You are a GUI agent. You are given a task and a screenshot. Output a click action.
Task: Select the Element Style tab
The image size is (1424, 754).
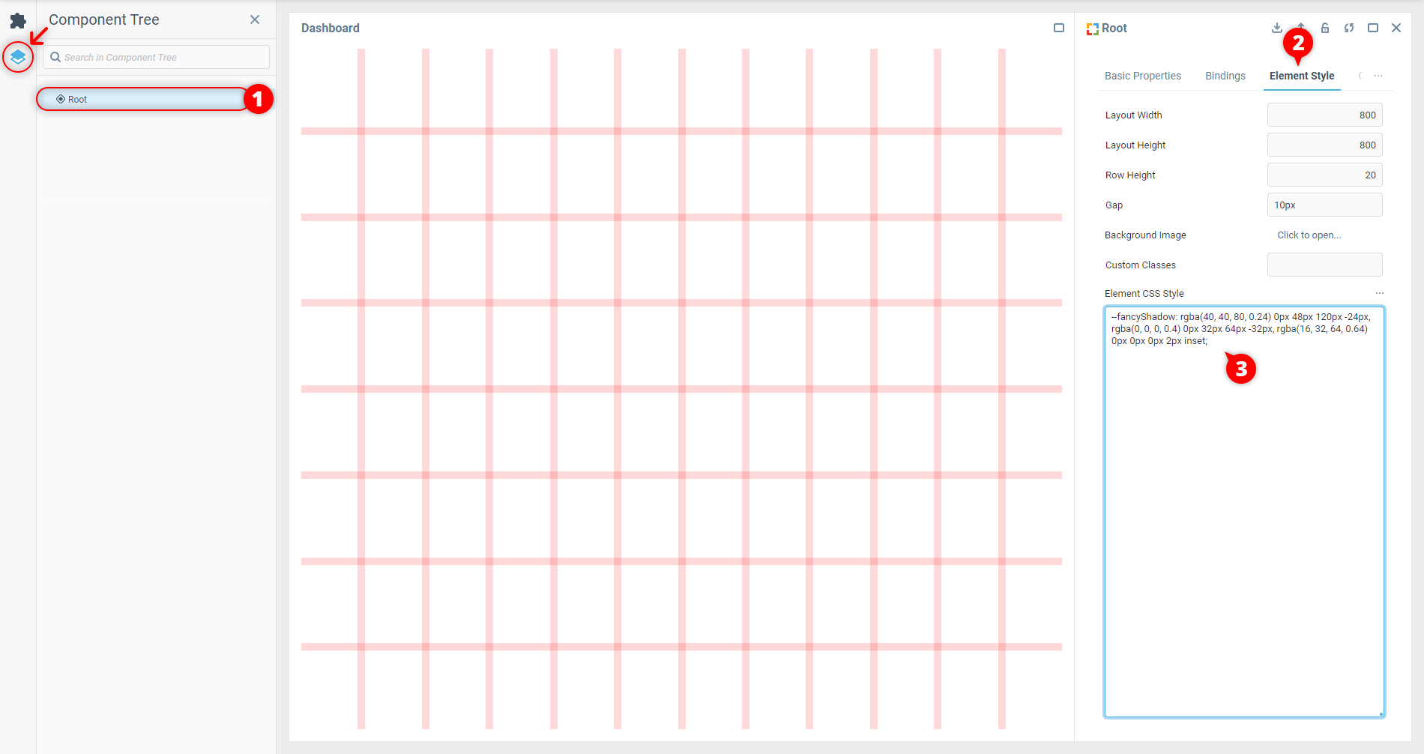click(1302, 76)
